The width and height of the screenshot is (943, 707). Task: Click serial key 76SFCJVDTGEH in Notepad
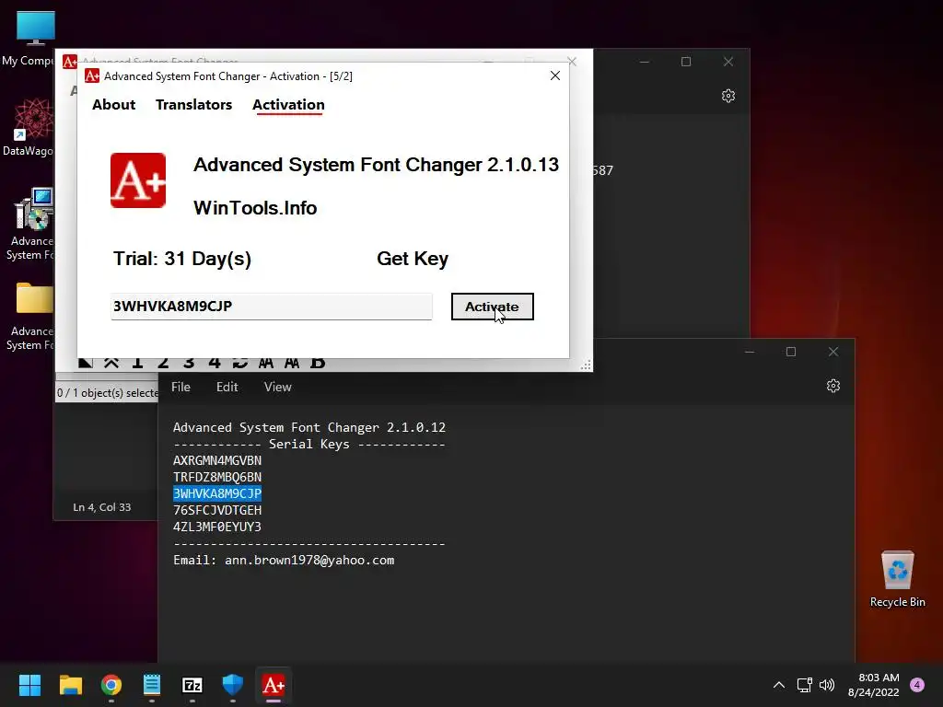(217, 510)
